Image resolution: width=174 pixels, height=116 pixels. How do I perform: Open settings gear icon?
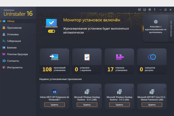150,10
